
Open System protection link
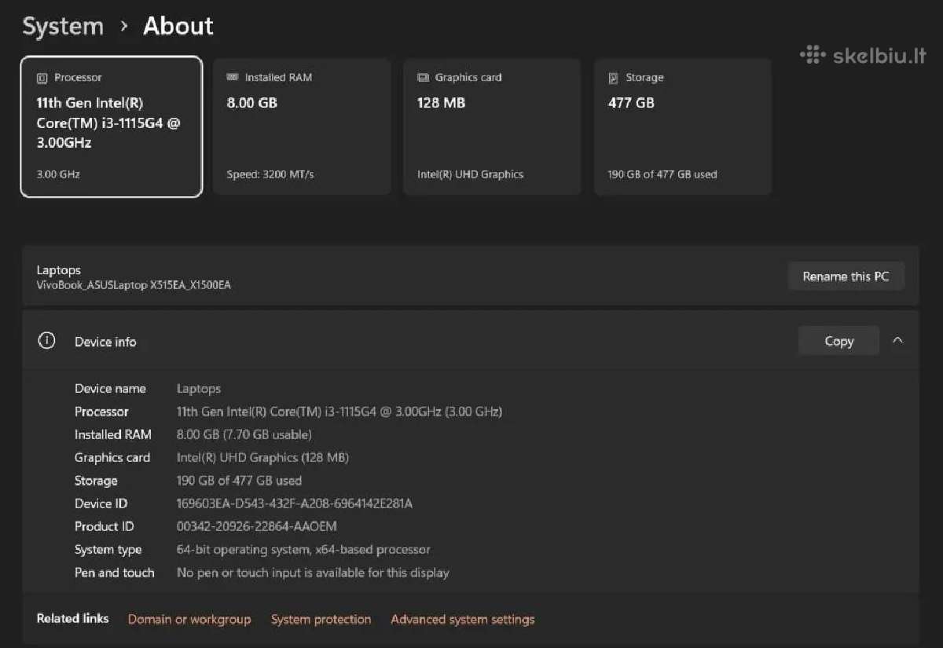click(321, 620)
